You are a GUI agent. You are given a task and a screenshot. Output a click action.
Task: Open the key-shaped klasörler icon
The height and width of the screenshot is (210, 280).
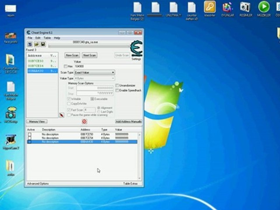click(210, 9)
